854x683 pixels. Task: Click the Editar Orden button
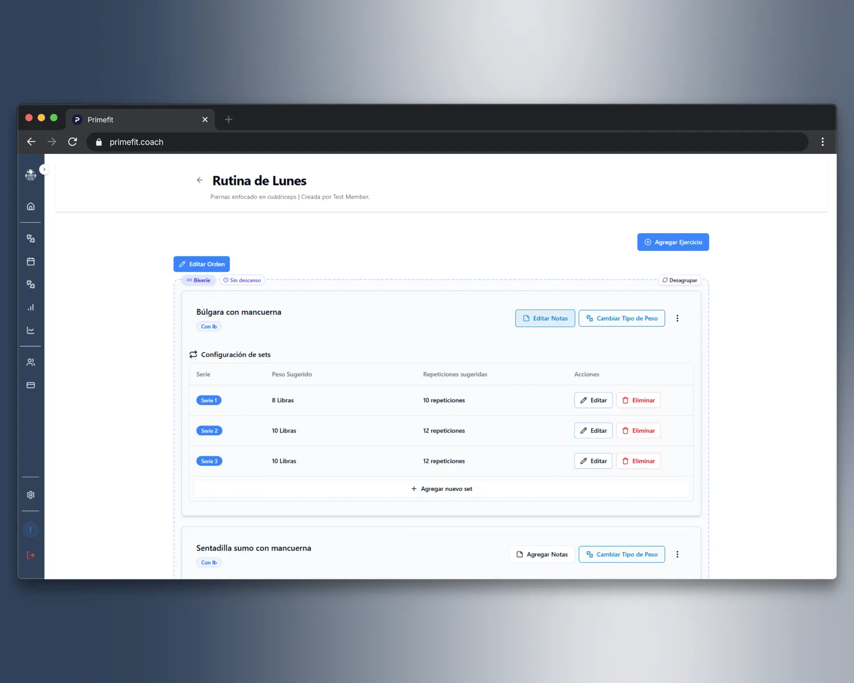coord(201,264)
